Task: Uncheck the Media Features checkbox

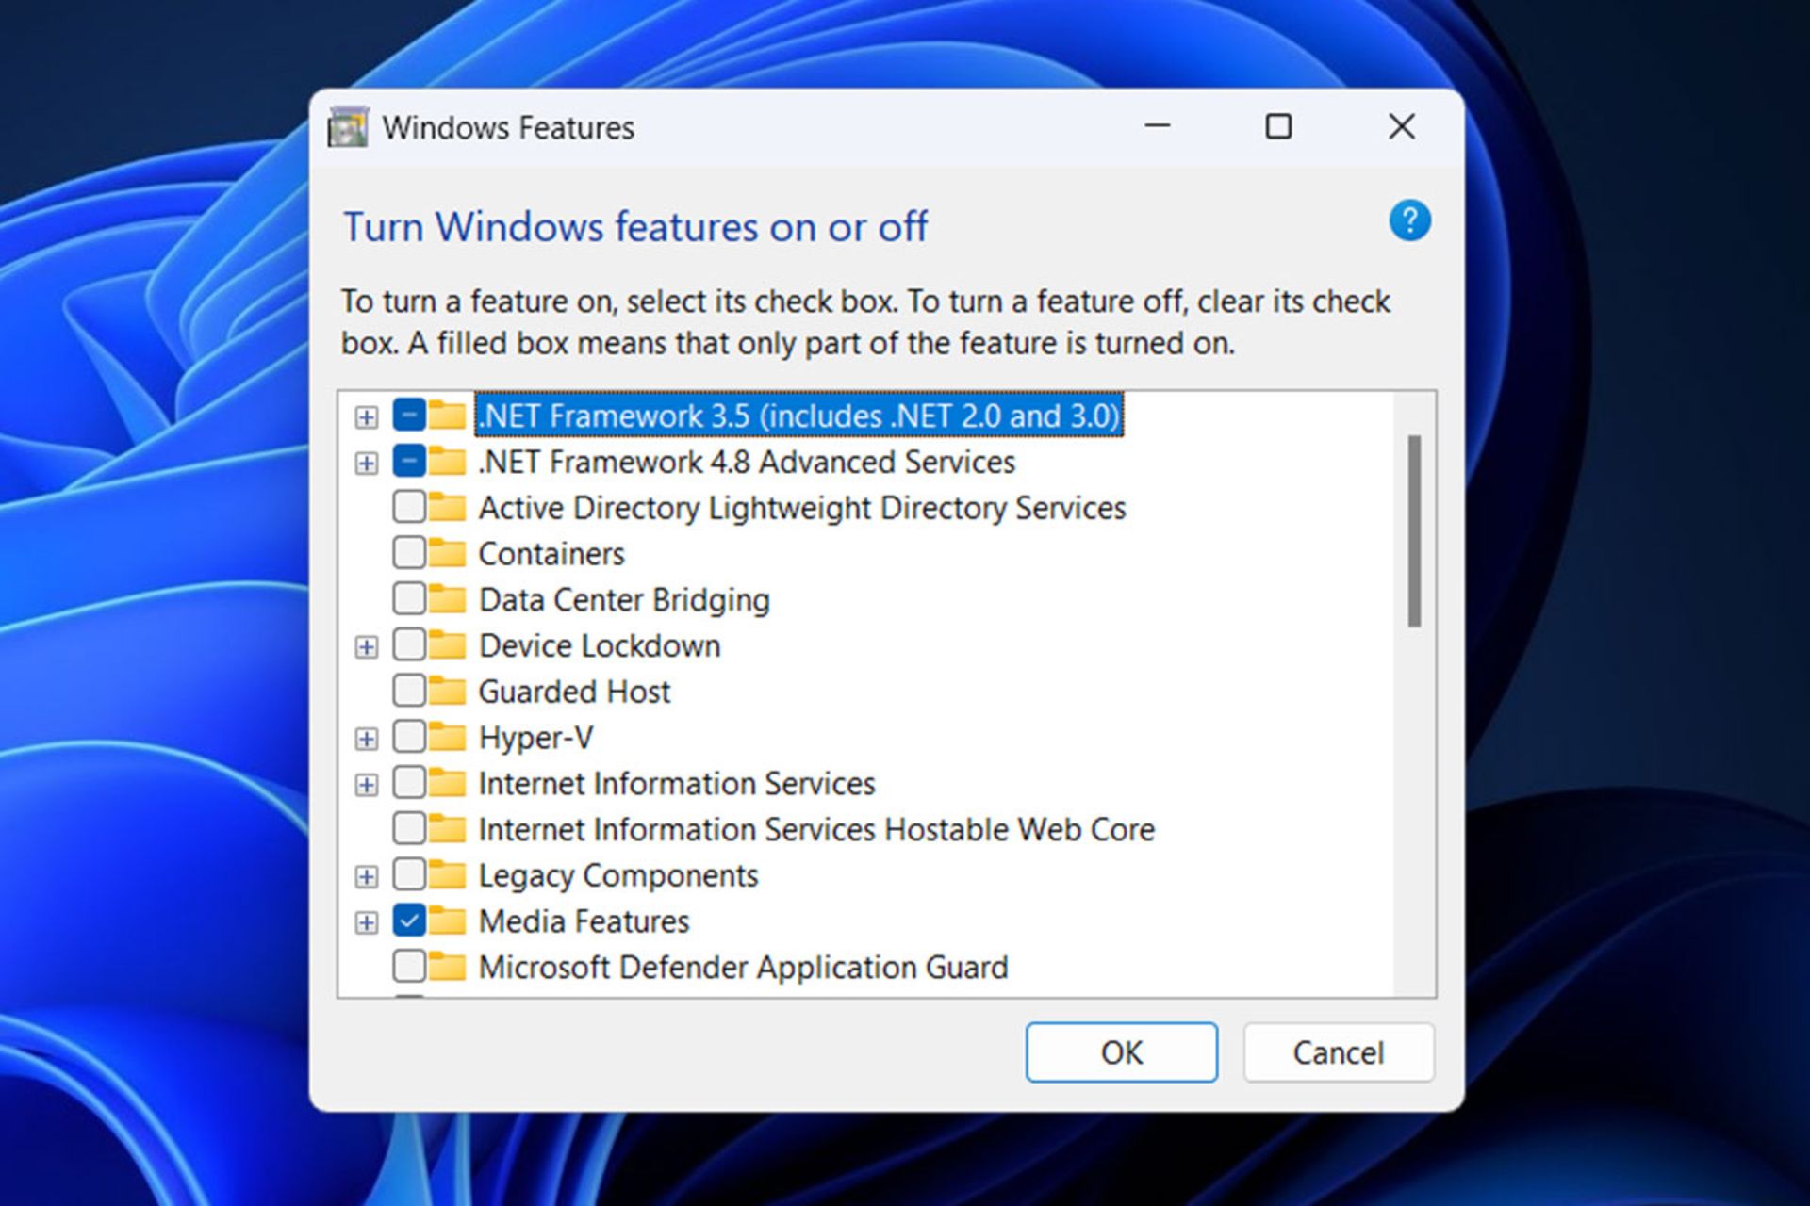Action: pyautogui.click(x=409, y=921)
